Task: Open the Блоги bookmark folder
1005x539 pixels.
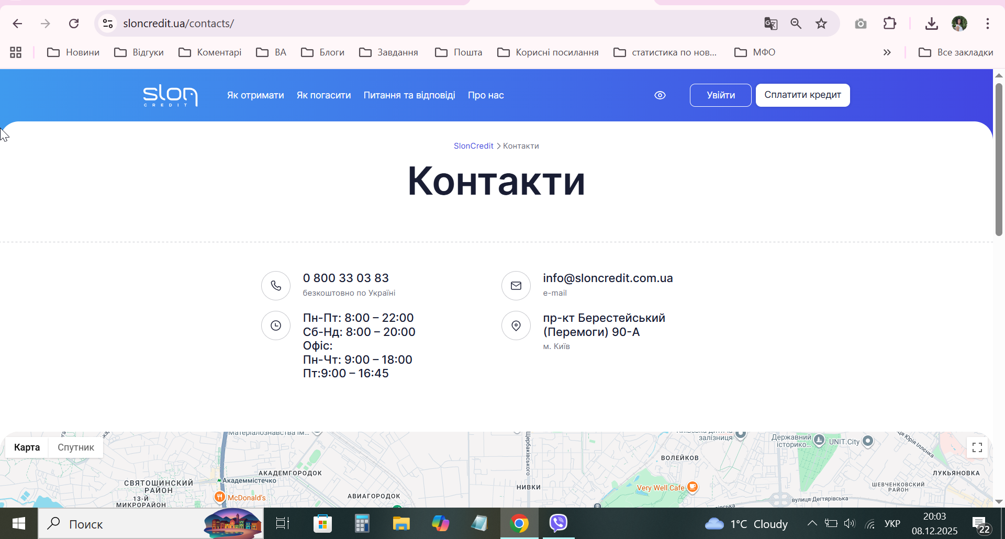Action: click(323, 52)
